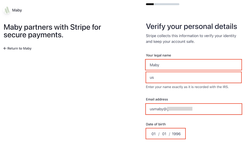Click the Verify your personal details heading
This screenshot has height=145, width=251.
[x=191, y=26]
